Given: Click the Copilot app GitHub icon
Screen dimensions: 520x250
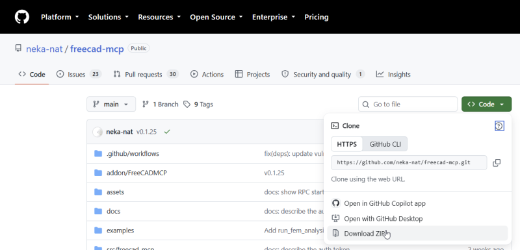Looking at the screenshot, I should point(335,203).
